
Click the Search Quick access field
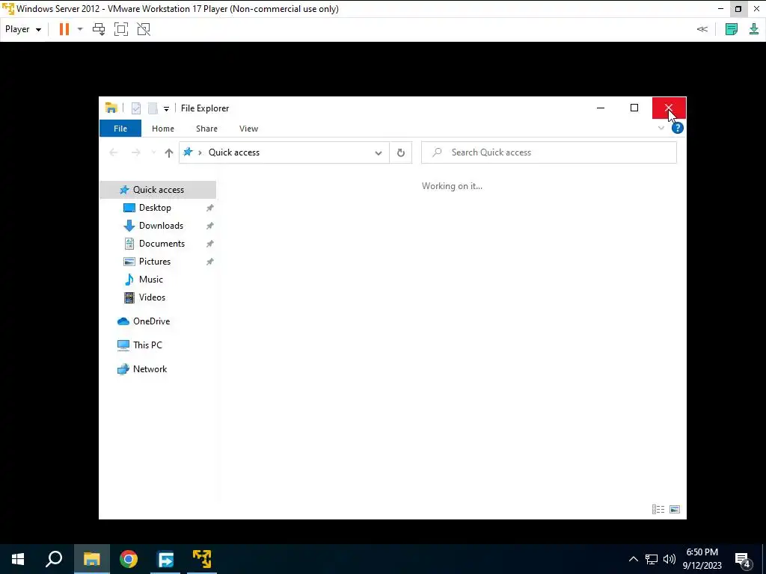[x=548, y=152]
